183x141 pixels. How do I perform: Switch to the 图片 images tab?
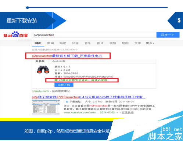(x=100, y=43)
